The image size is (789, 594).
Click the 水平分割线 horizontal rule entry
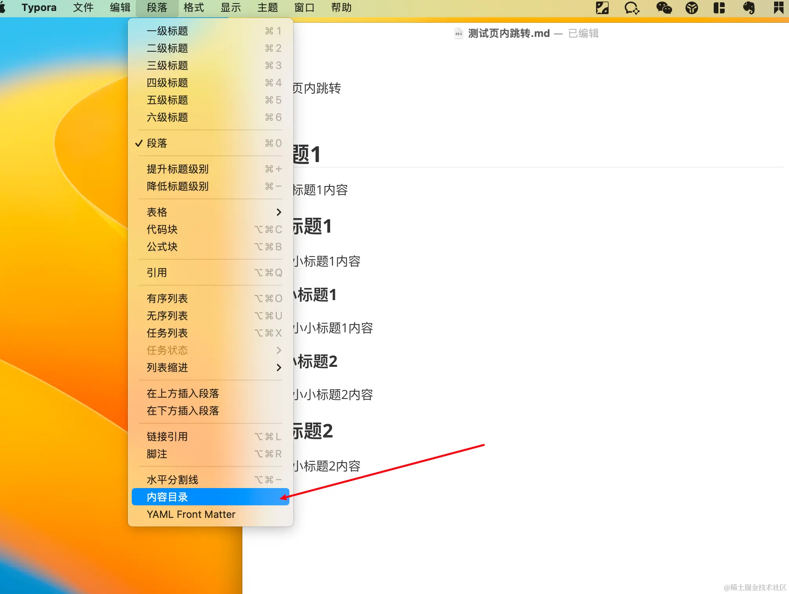(x=172, y=480)
